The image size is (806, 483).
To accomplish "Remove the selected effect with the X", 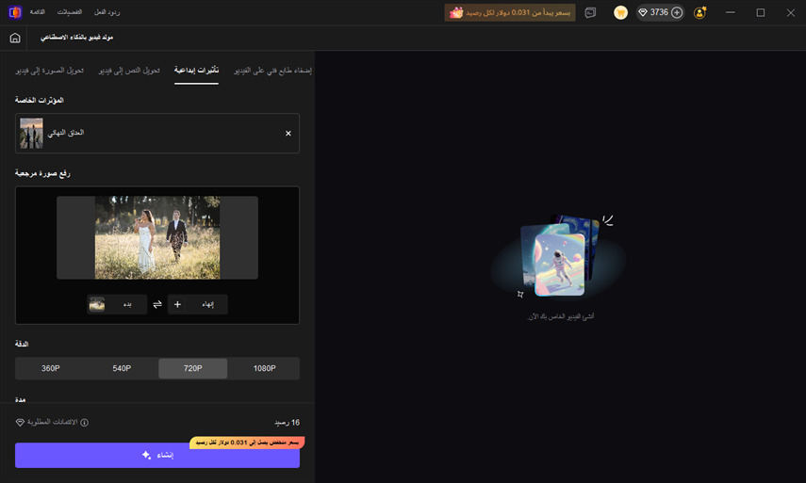I will (288, 134).
